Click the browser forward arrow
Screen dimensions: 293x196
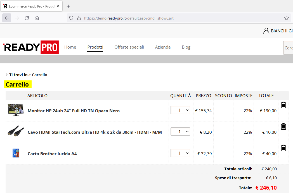click(17, 18)
